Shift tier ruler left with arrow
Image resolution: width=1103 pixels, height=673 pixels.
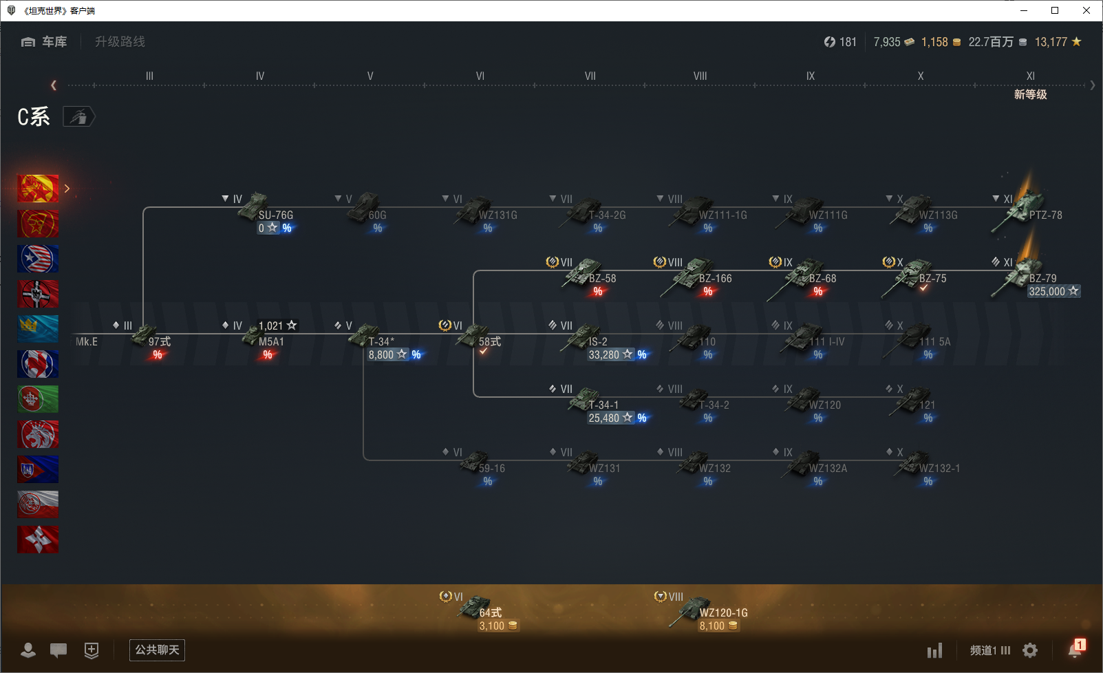54,85
